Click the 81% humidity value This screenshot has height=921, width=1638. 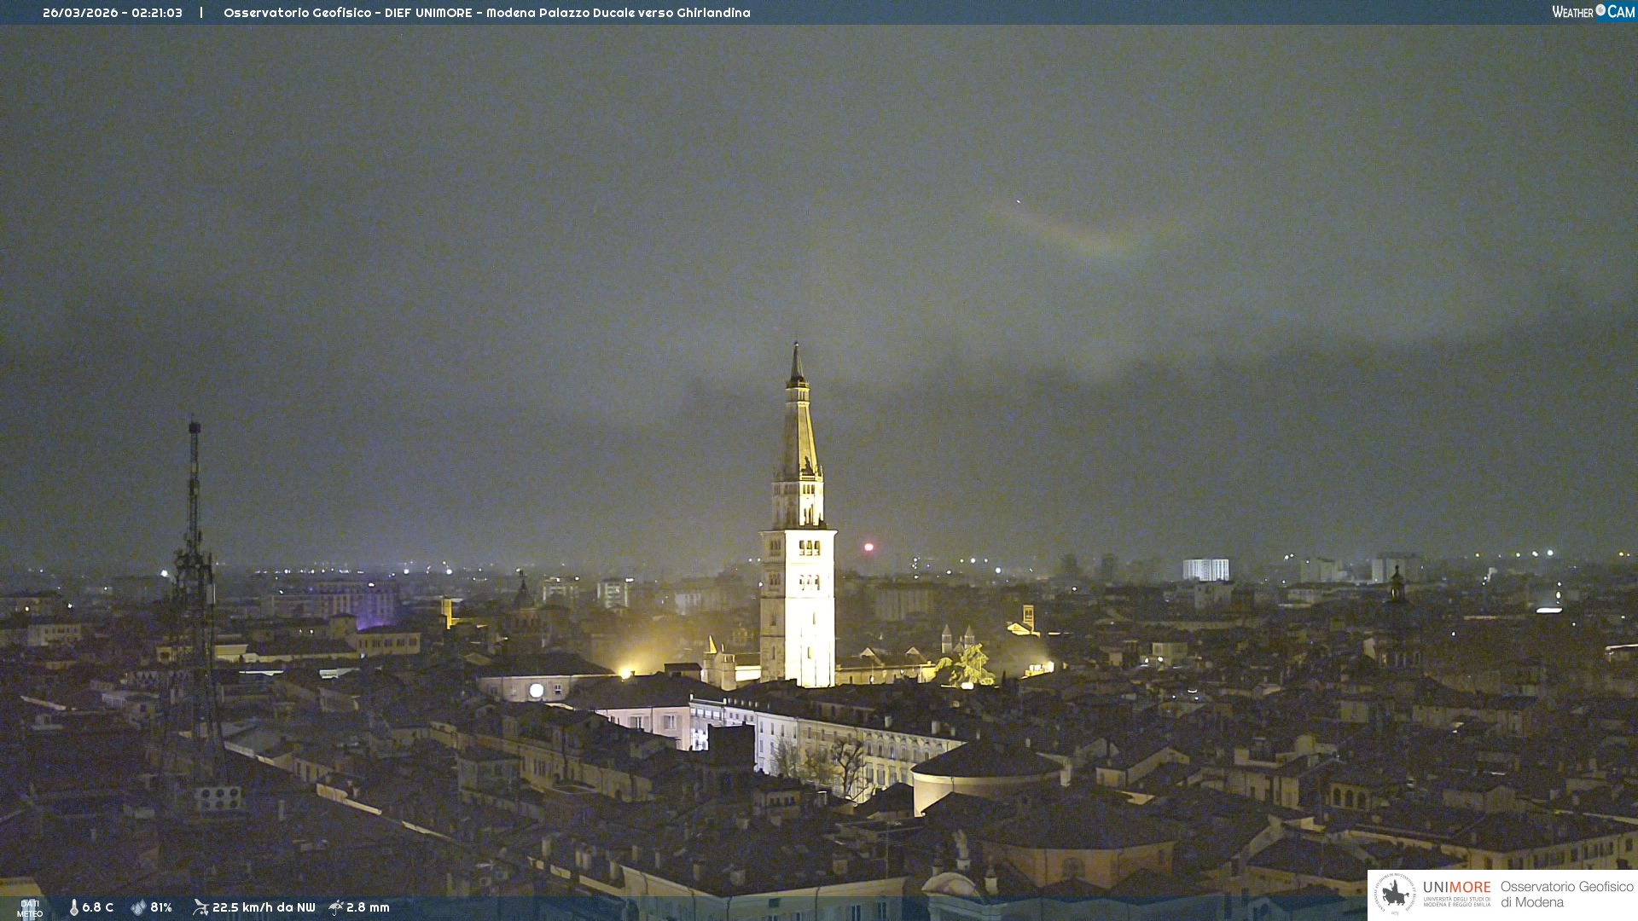pos(161,907)
